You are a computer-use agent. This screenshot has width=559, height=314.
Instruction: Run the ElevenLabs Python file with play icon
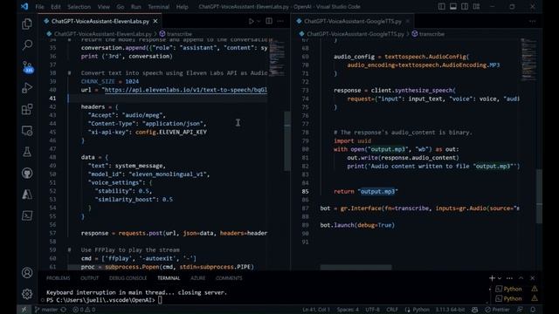point(251,21)
